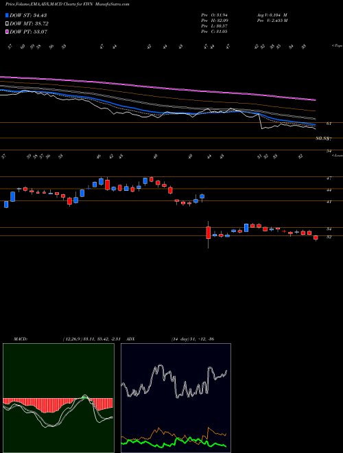The image size is (343, 453).
Task: Click the 'Pre C: 31.05' close value
Action: pyautogui.click(x=214, y=32)
